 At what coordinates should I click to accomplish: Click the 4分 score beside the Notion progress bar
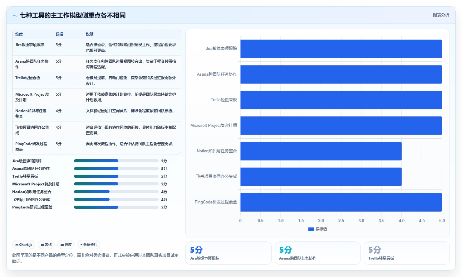click(x=164, y=192)
